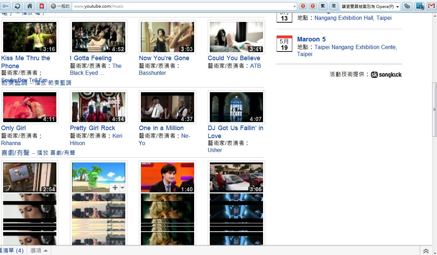
Task: Focus the youtube.com/music address field
Action: [x=182, y=6]
